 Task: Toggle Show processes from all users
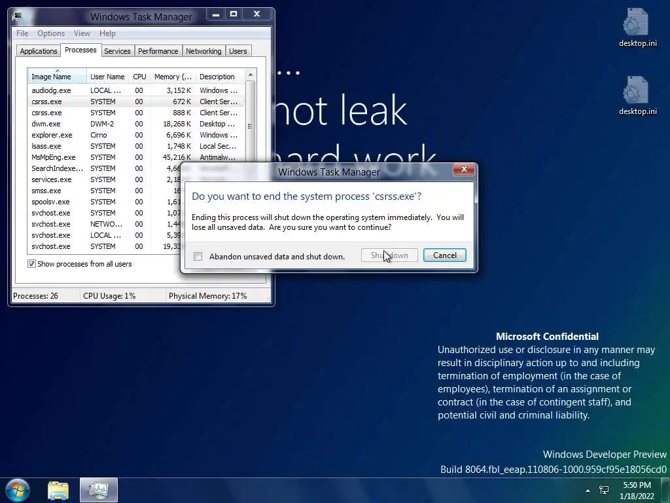pyautogui.click(x=31, y=263)
